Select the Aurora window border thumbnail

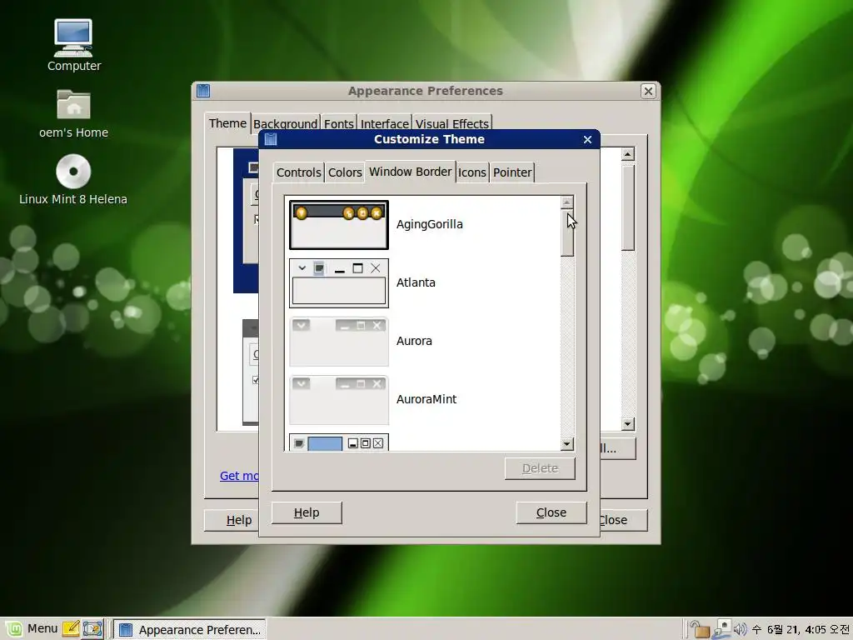coord(339,341)
